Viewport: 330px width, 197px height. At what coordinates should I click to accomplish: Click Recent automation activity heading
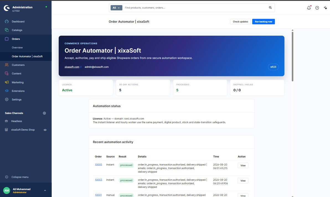(x=113, y=142)
